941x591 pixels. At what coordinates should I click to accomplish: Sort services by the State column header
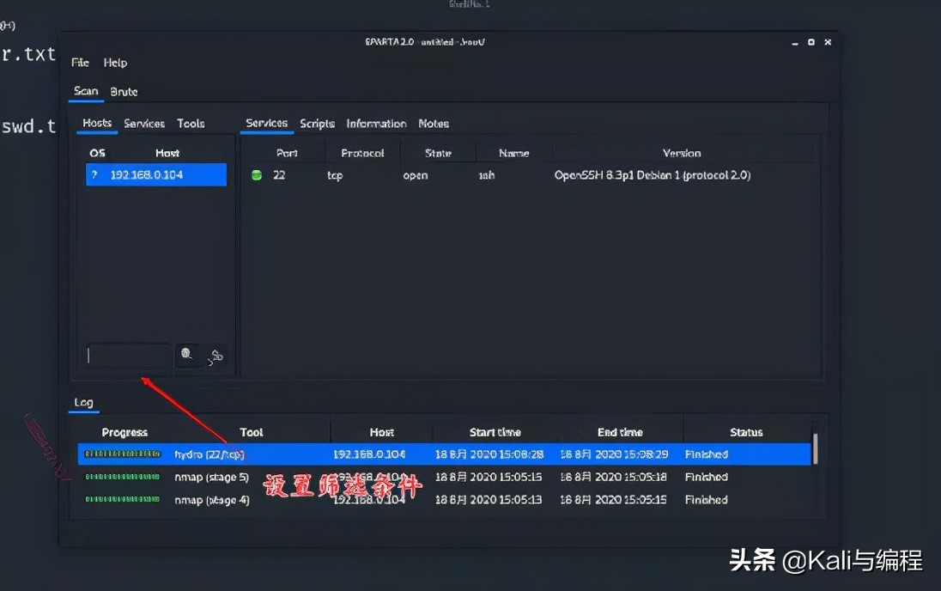pyautogui.click(x=438, y=153)
